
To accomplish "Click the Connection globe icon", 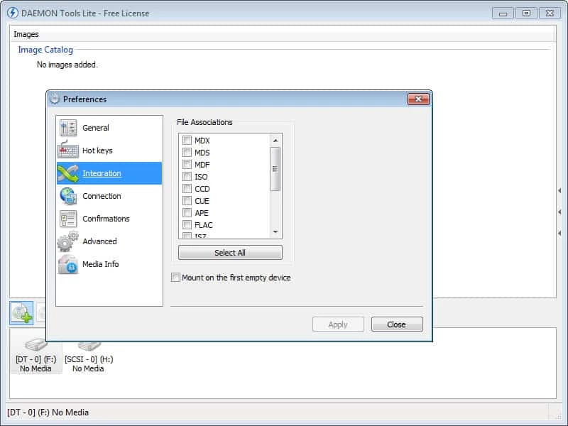I will tap(68, 196).
